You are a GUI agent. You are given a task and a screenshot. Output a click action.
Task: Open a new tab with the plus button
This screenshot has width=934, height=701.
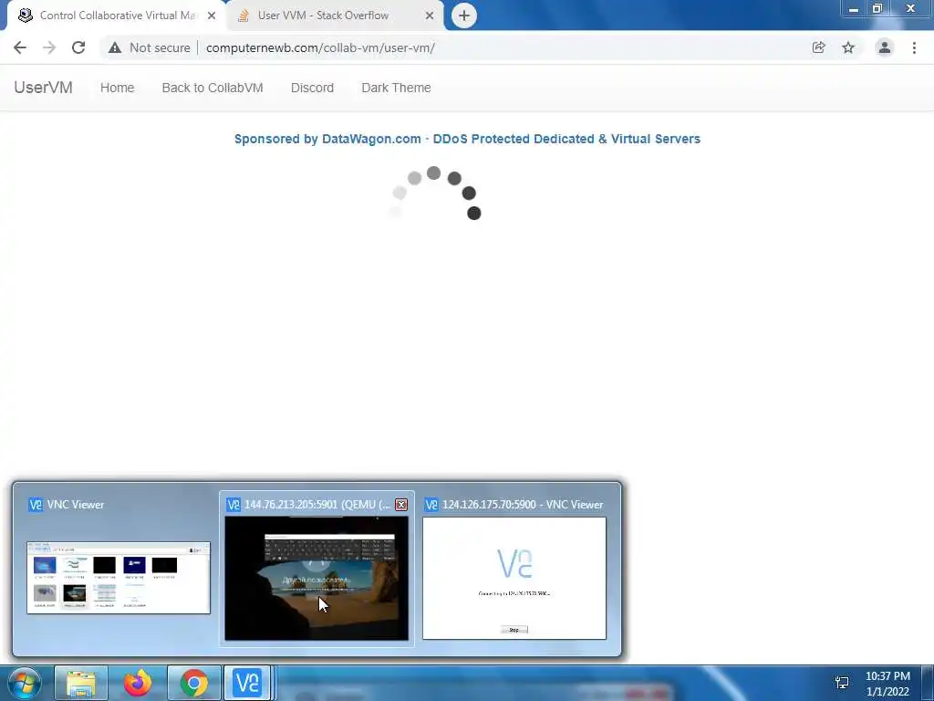tap(464, 16)
